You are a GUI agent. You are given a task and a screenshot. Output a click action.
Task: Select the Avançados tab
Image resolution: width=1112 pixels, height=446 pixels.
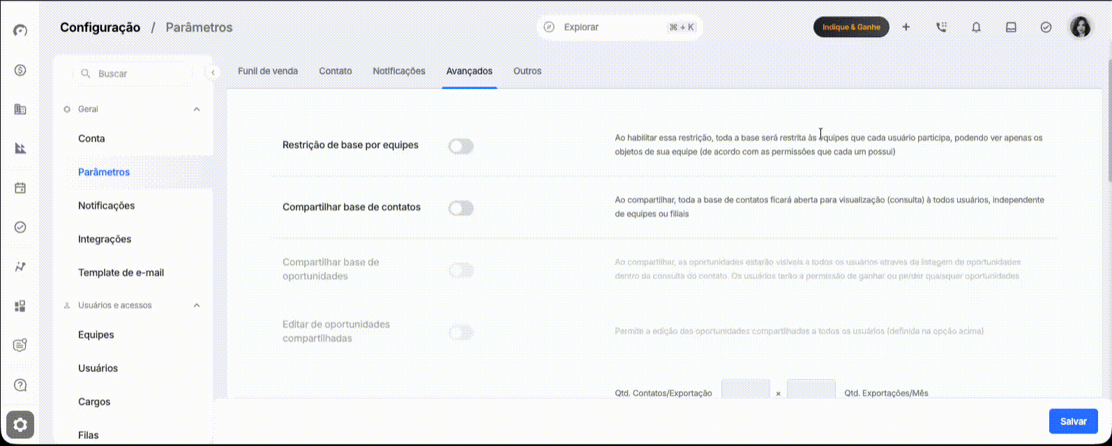tap(469, 71)
